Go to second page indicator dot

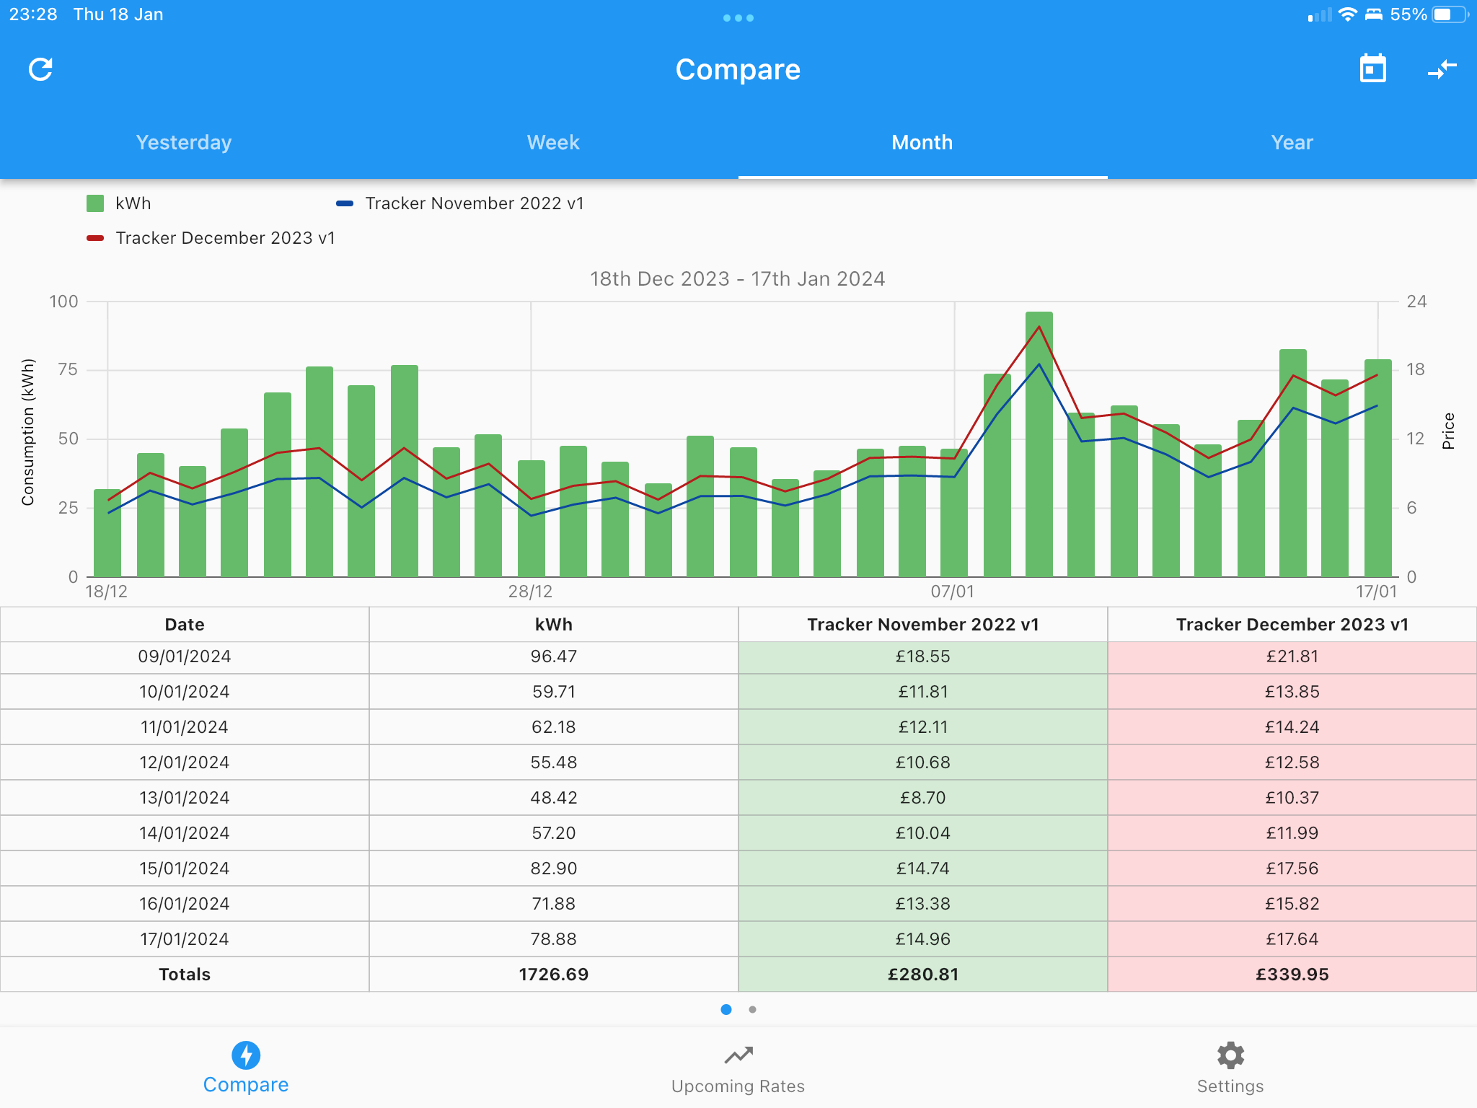752,1009
